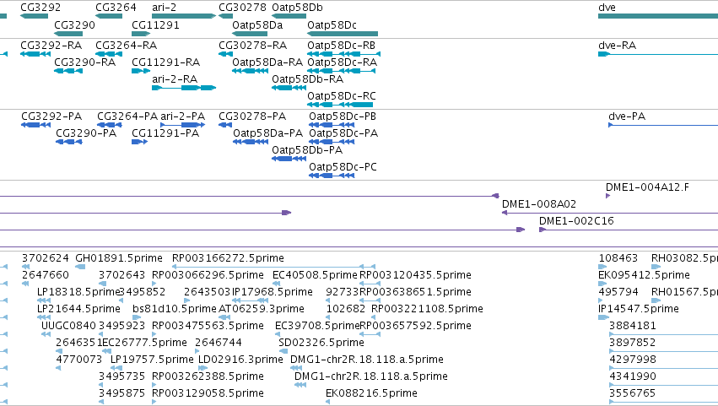718x406 pixels.
Task: Click the CG3292 gene label
Action: [x=40, y=8]
